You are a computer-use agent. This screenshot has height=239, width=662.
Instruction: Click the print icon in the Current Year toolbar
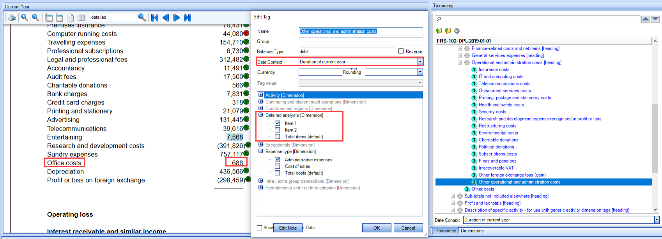tap(12, 18)
